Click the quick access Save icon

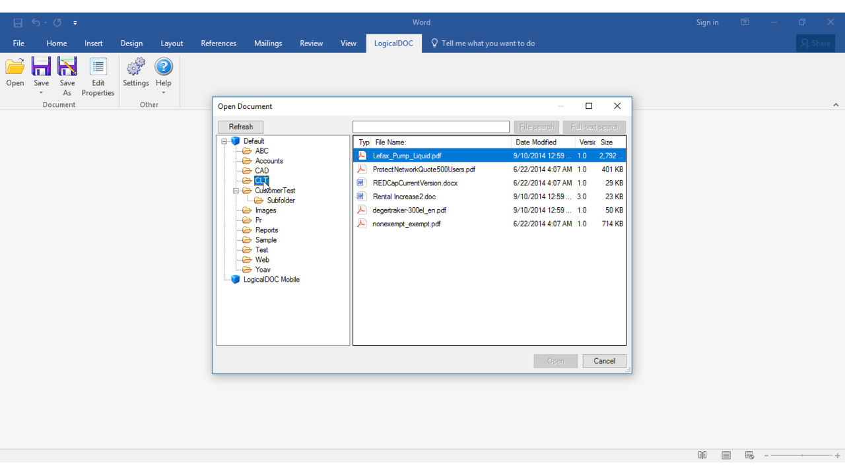tap(18, 22)
